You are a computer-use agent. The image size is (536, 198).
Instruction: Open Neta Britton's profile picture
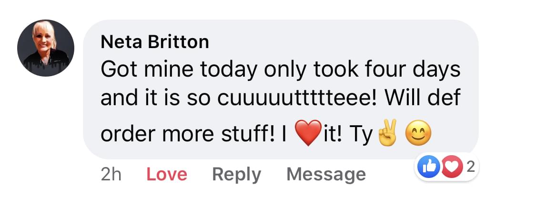(x=46, y=48)
